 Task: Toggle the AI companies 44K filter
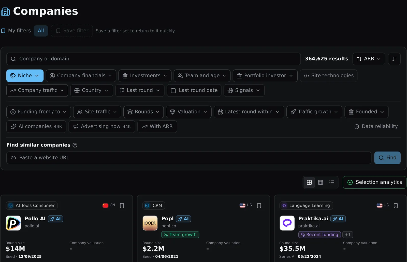[x=36, y=126]
